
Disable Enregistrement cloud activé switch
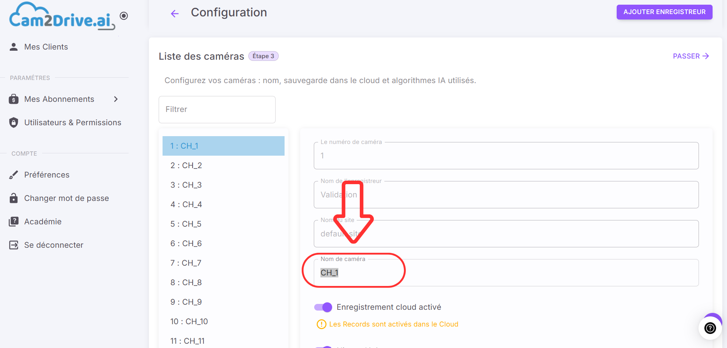coord(323,307)
